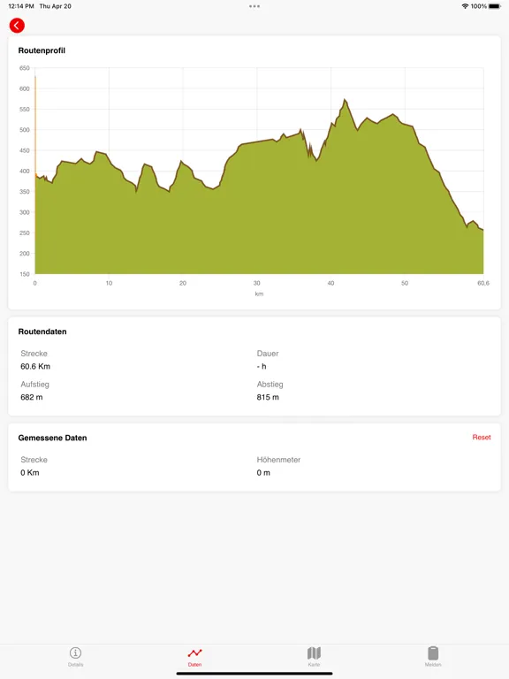Click the 60,6 x-axis end label
Screen dimensions: 509x679
click(483, 283)
